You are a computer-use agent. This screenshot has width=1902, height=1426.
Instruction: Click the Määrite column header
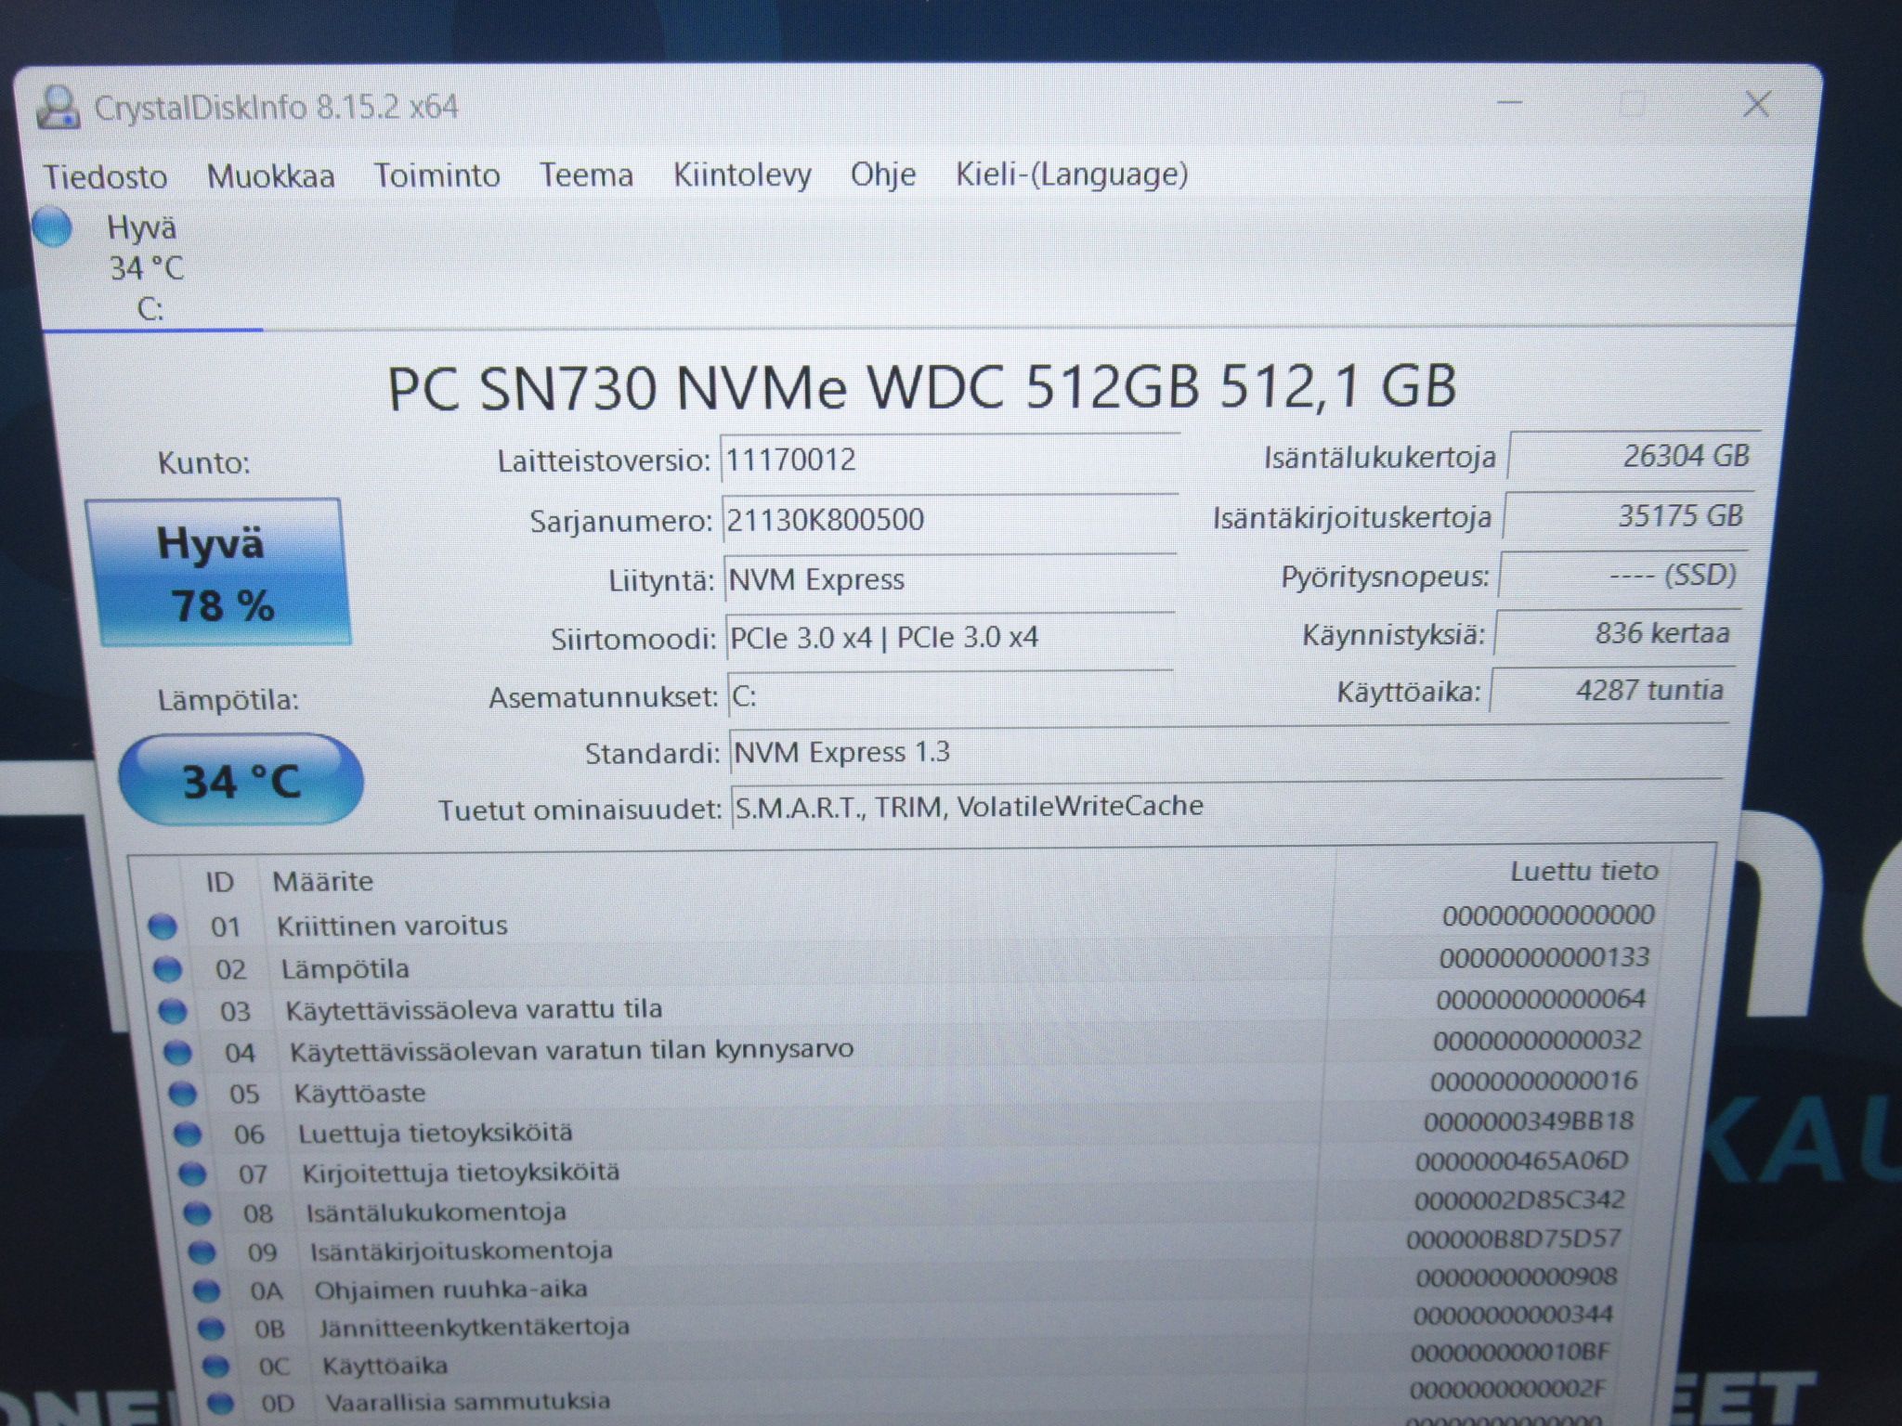pyautogui.click(x=322, y=881)
